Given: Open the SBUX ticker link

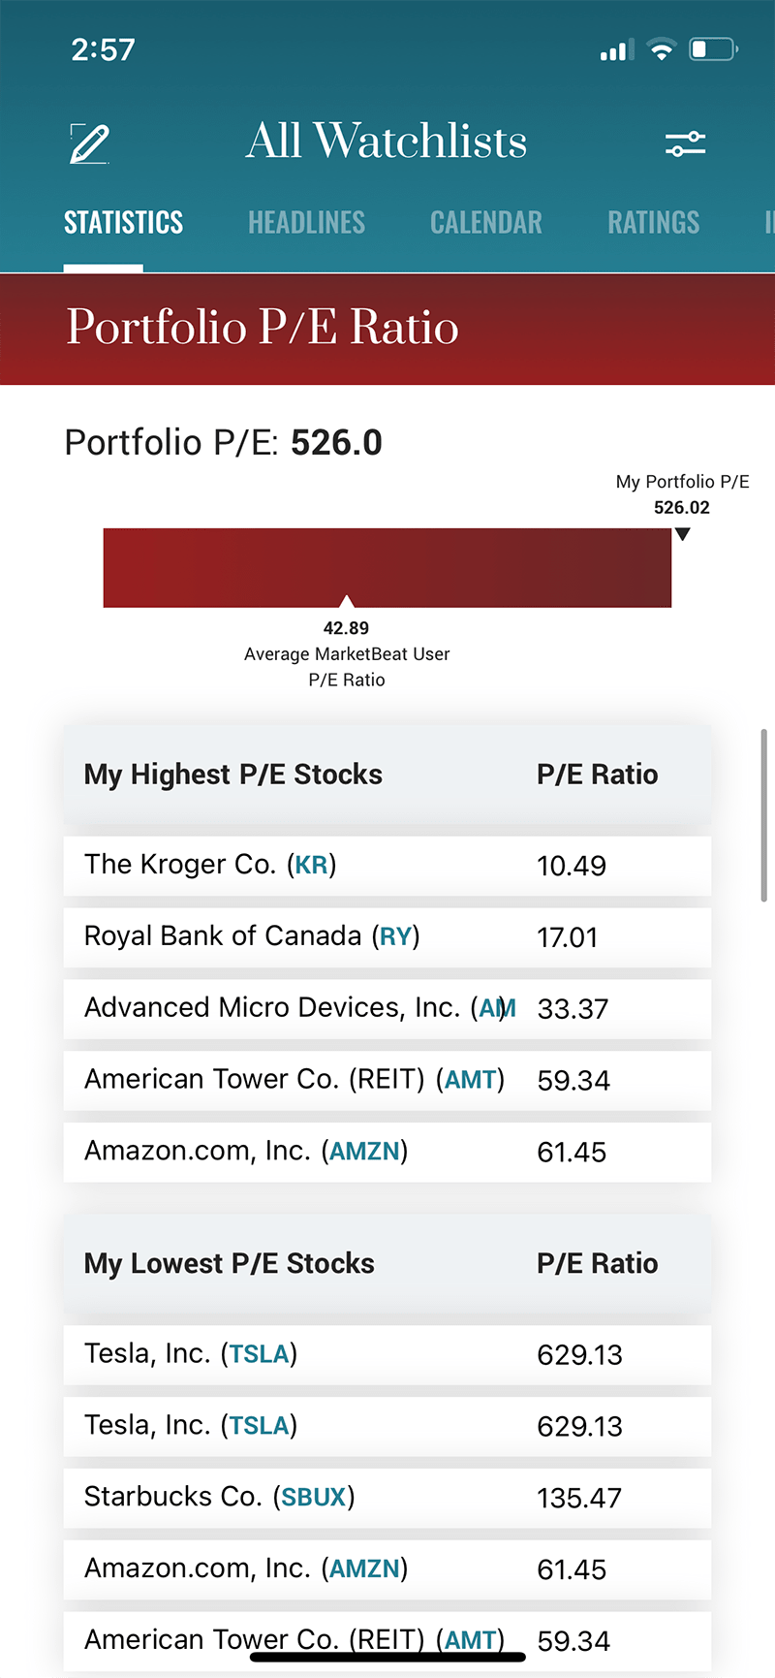Looking at the screenshot, I should pyautogui.click(x=313, y=1498).
